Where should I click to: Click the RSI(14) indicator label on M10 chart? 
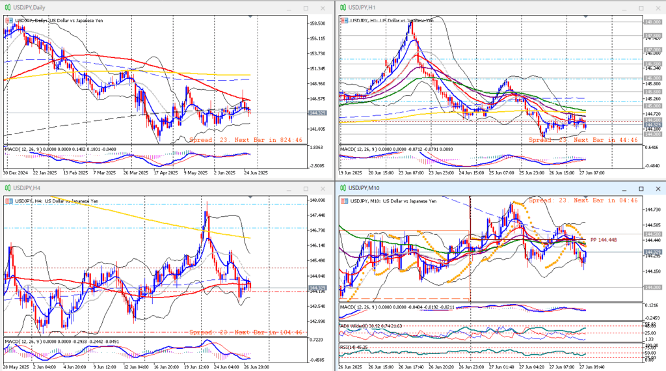point(348,347)
